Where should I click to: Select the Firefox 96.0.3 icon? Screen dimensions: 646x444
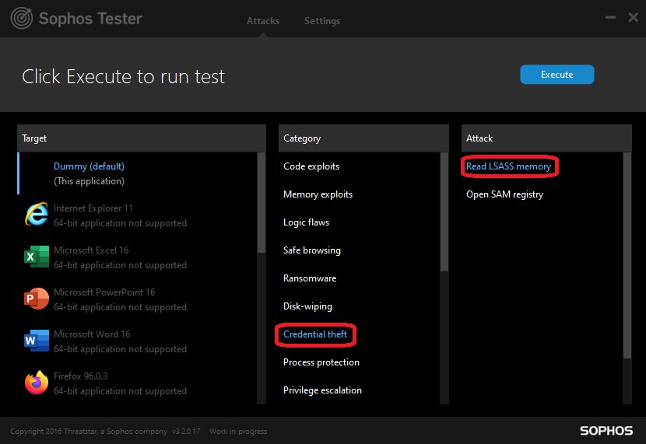36,383
